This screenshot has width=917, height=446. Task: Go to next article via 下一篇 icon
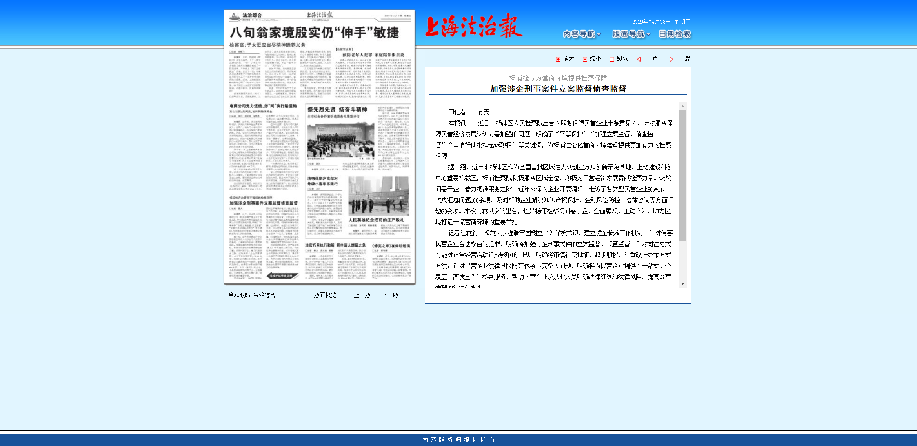(682, 58)
